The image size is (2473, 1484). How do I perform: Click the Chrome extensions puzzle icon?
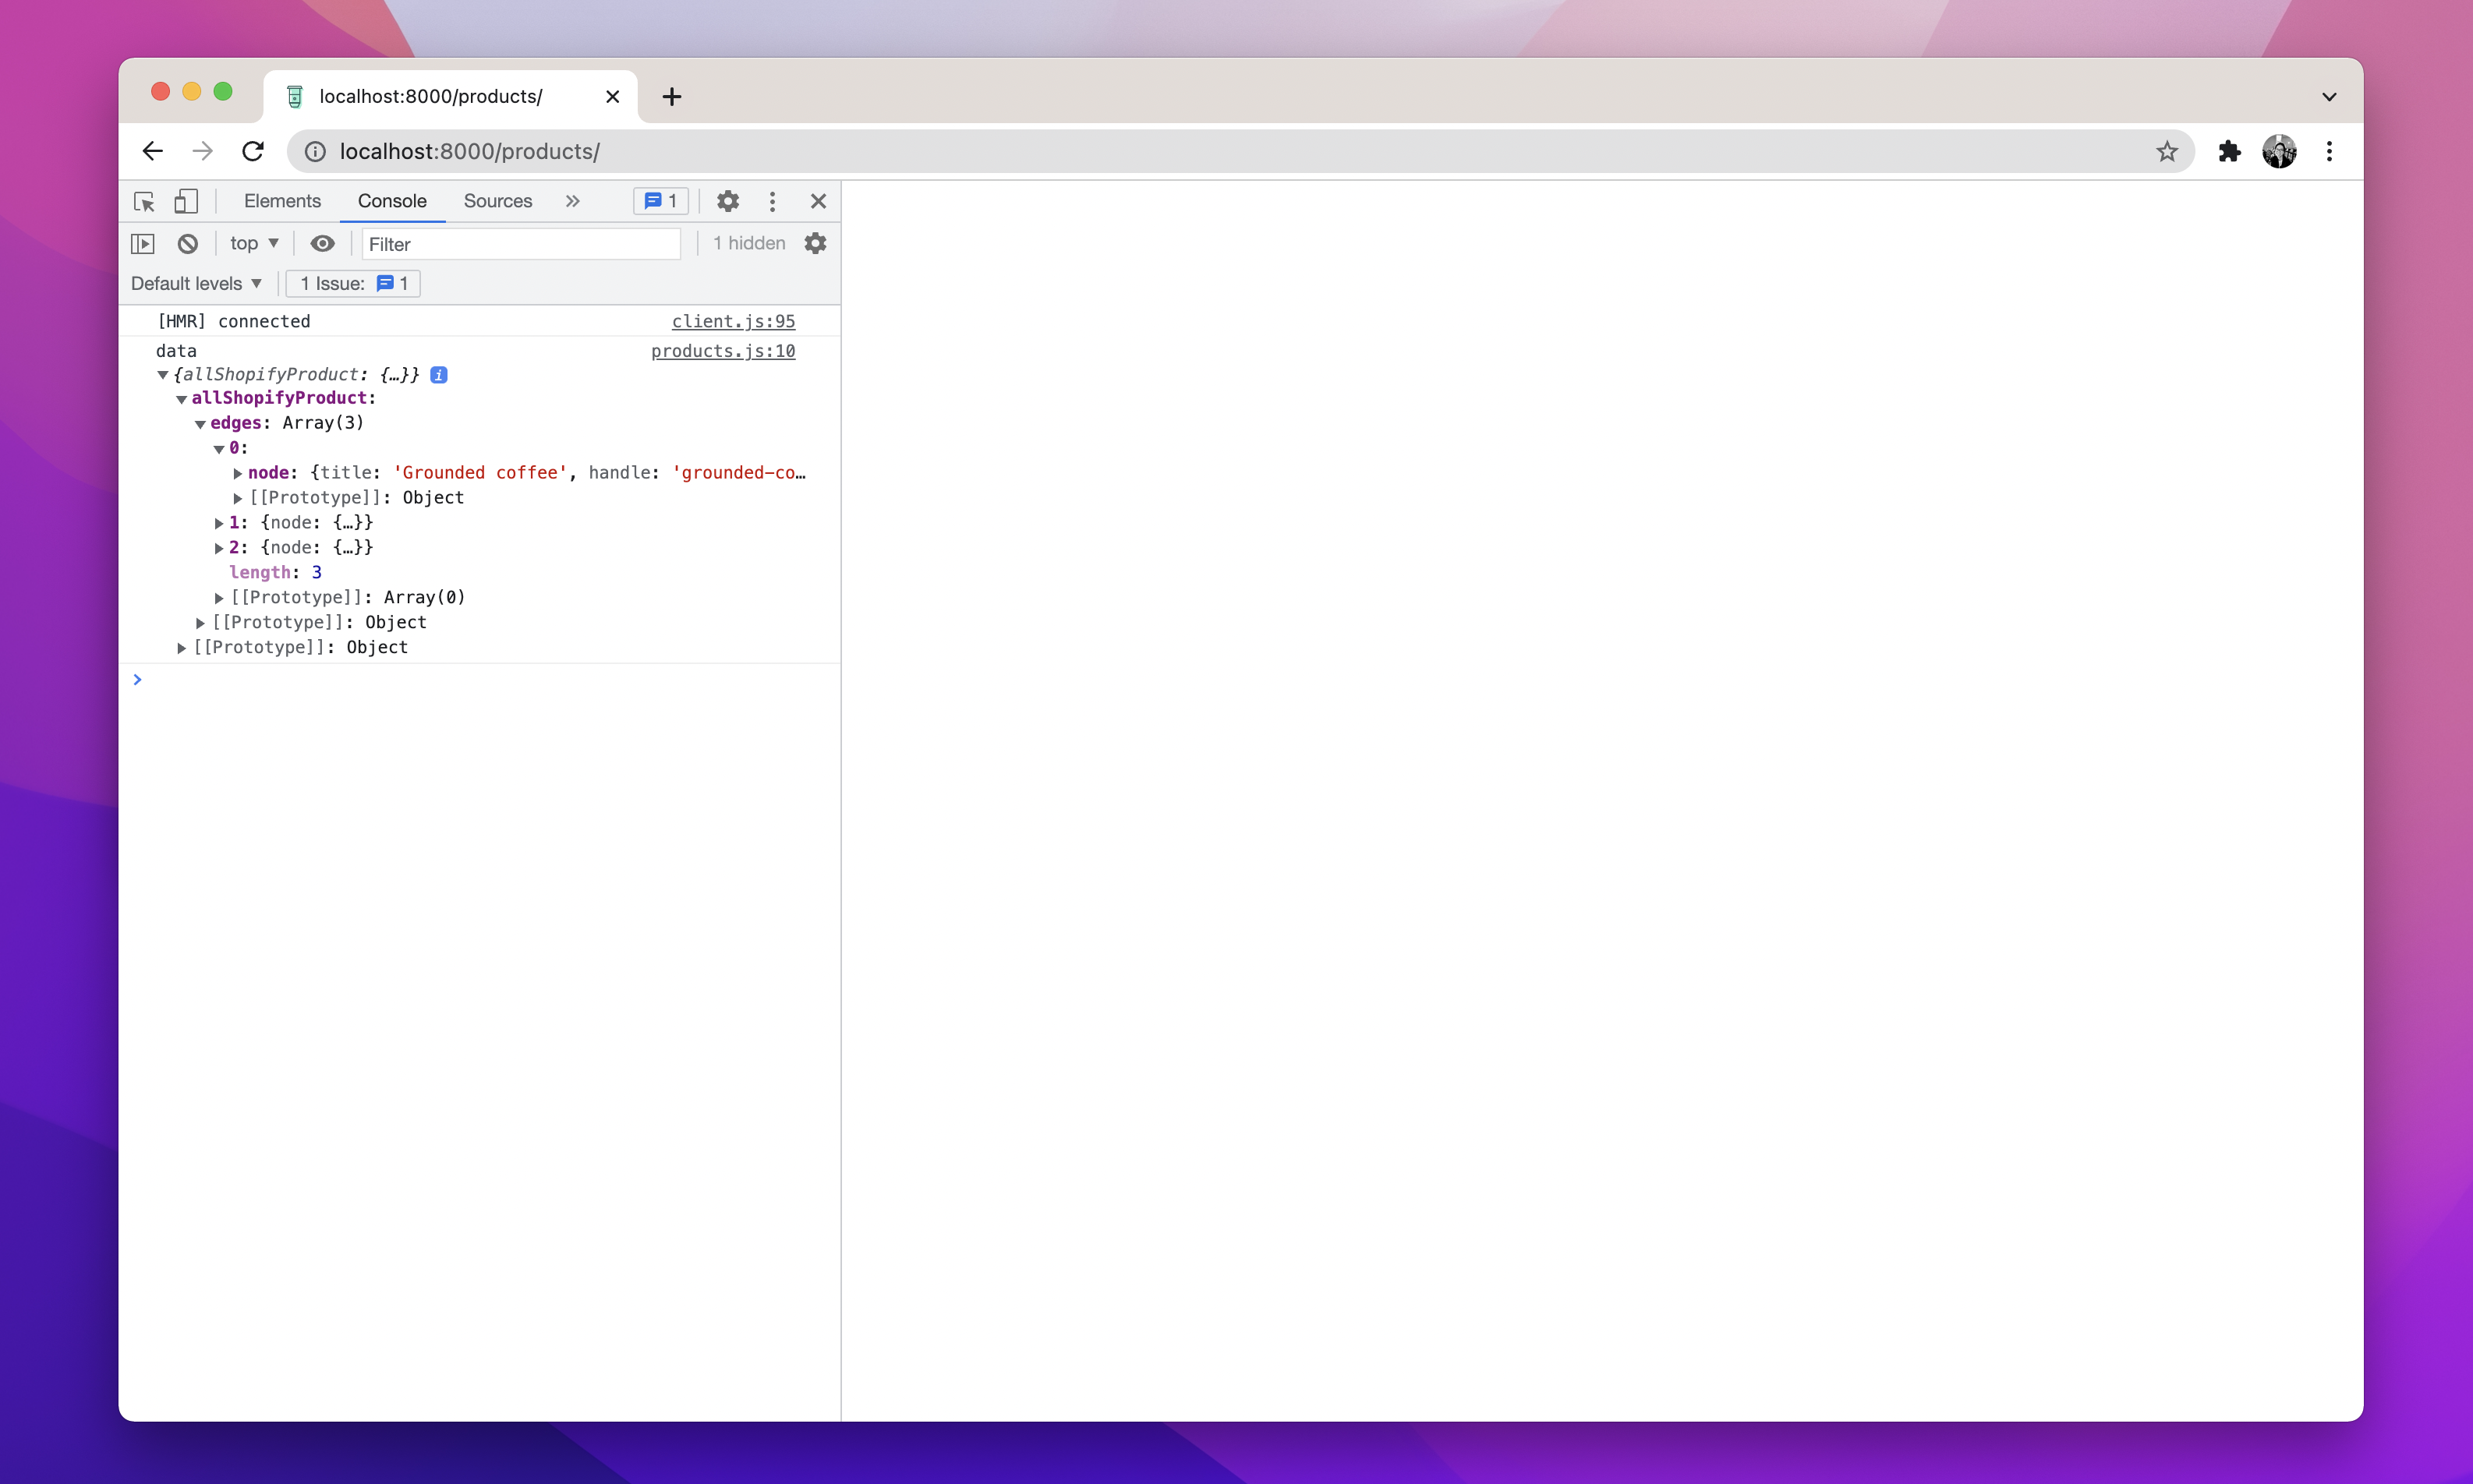pyautogui.click(x=2229, y=151)
